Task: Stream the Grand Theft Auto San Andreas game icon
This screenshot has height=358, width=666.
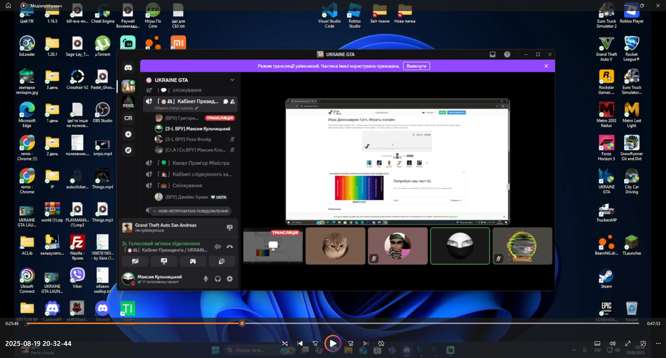Action: point(229,227)
